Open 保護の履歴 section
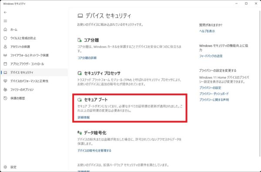Viewport: 261px width, 172px height. point(18,98)
